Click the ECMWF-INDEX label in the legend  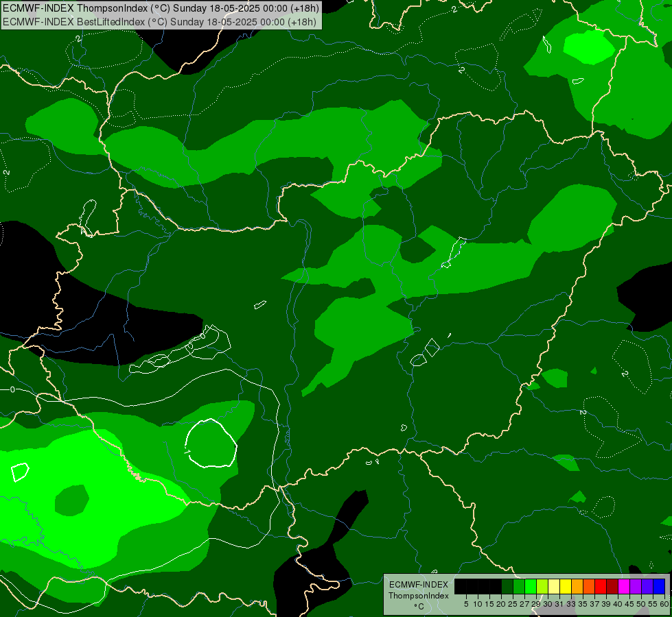coord(419,585)
